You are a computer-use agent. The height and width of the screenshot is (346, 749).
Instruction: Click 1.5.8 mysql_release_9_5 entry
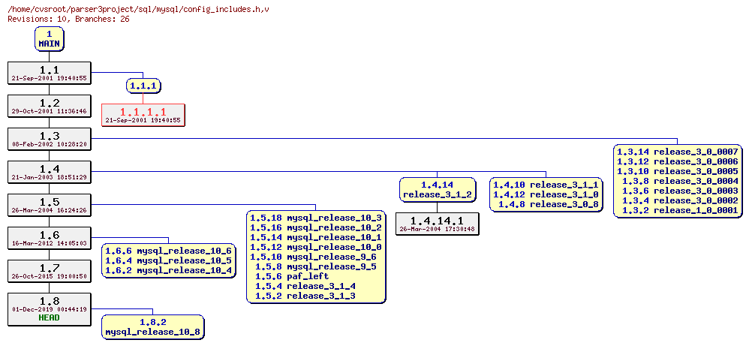click(316, 266)
